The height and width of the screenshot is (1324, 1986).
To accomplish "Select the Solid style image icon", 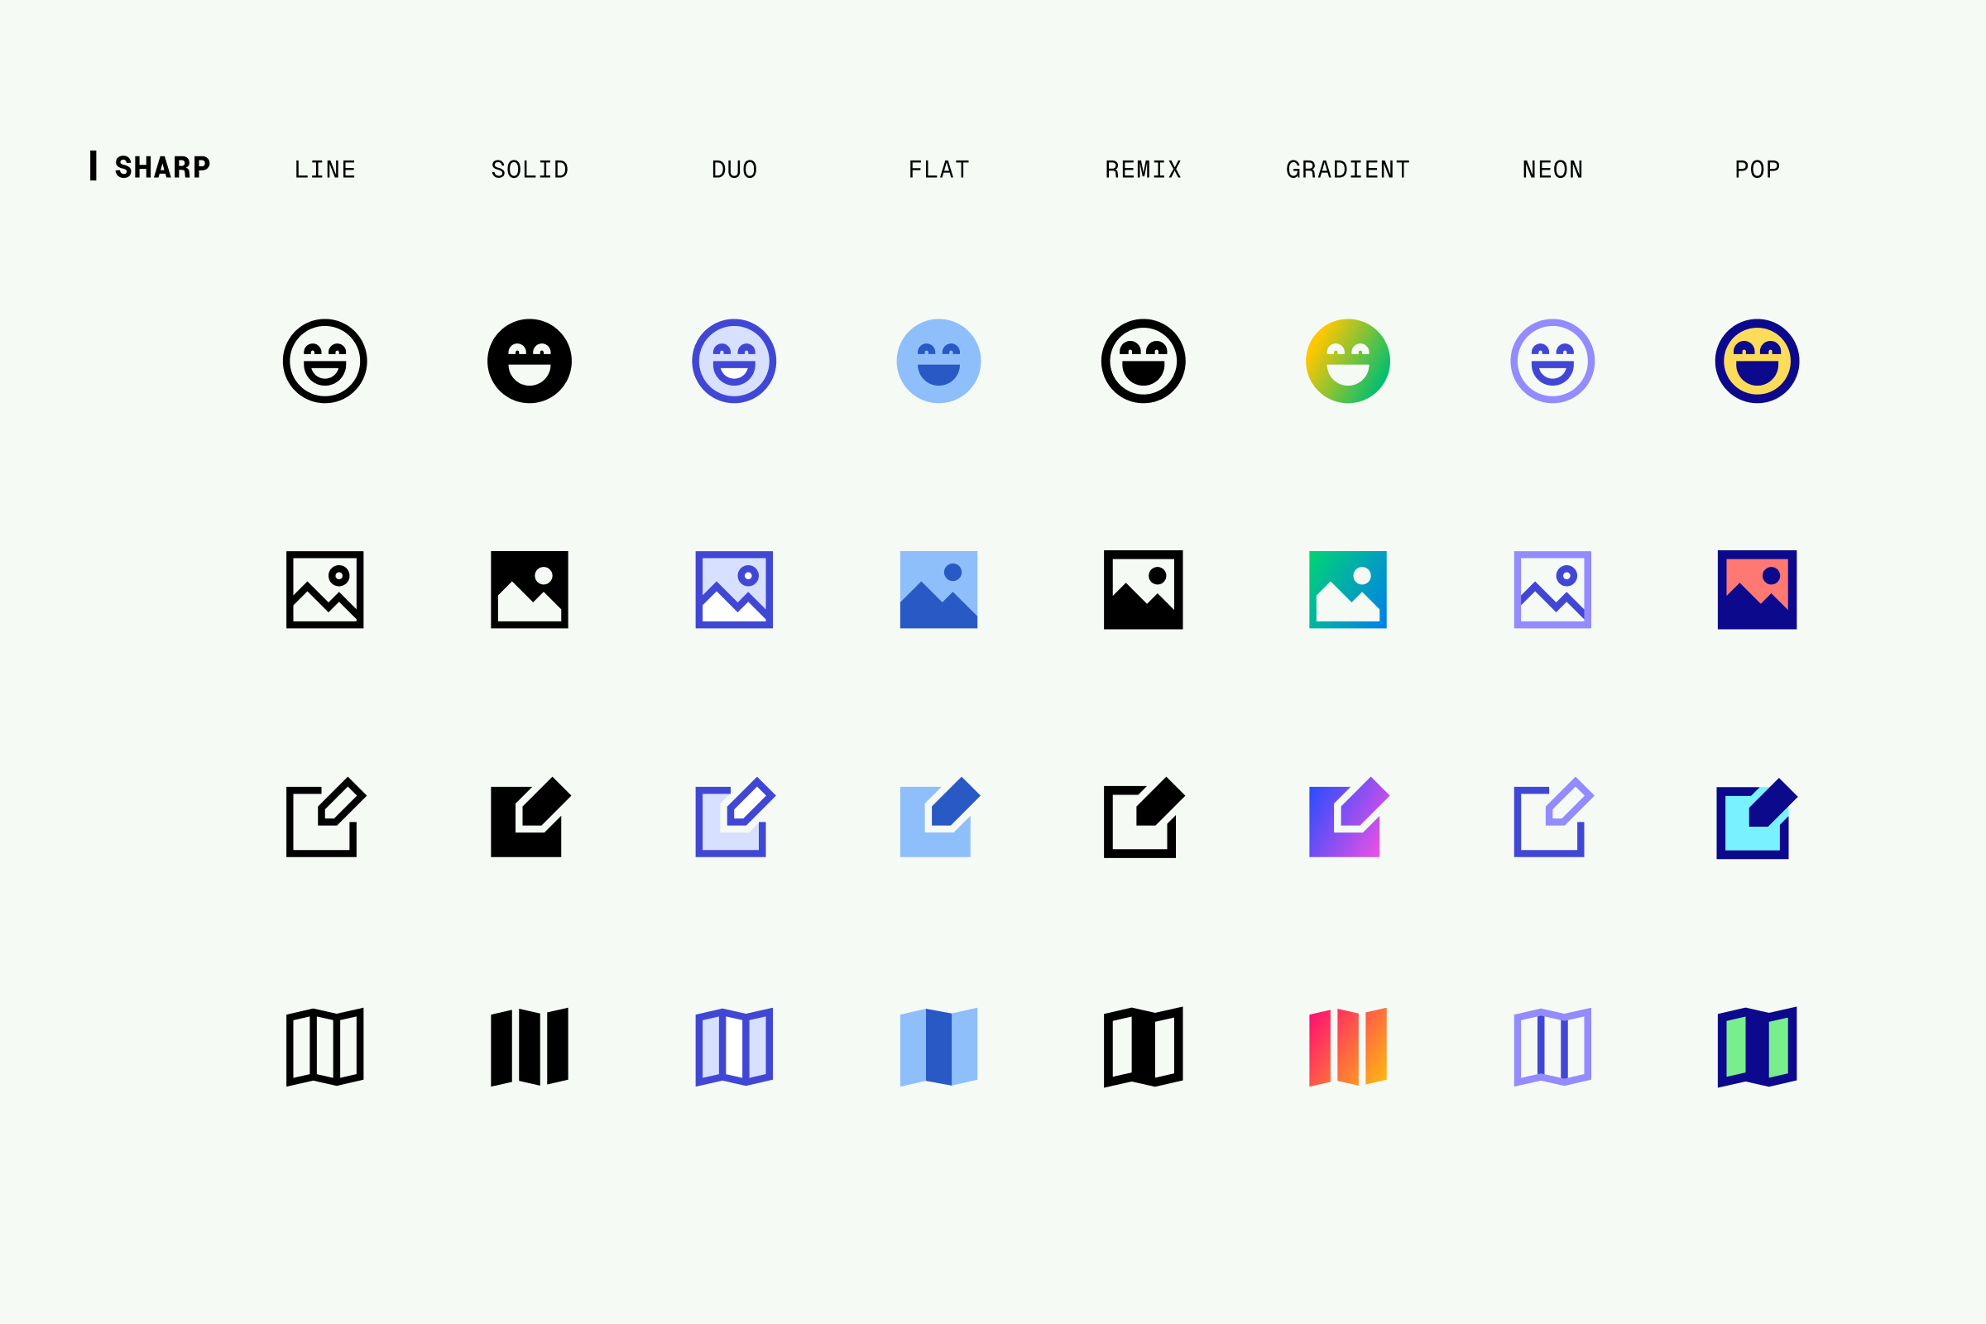I will coord(530,589).
